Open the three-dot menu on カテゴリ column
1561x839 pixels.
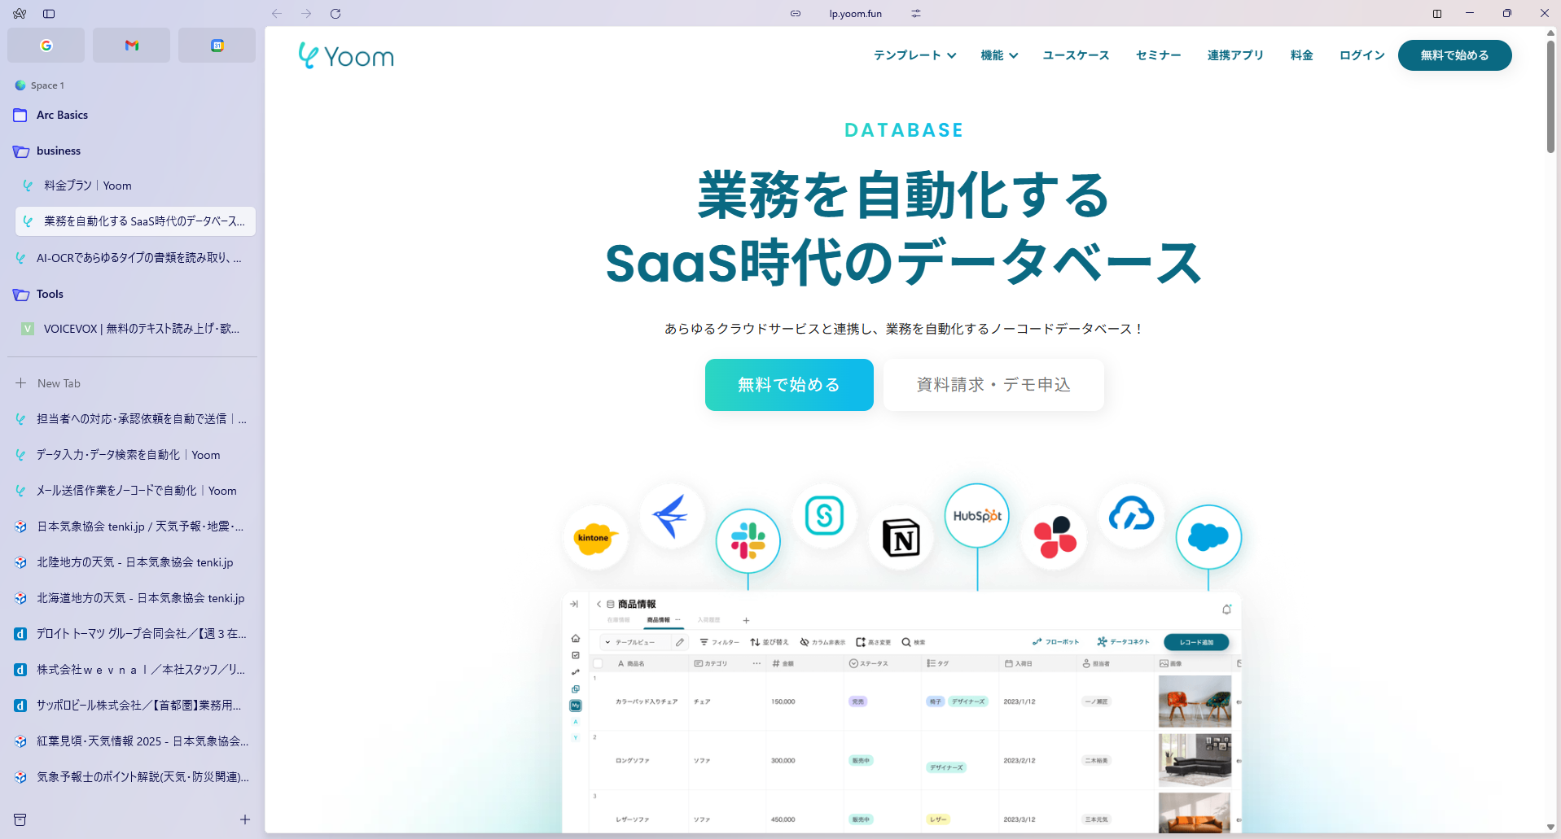pos(756,663)
